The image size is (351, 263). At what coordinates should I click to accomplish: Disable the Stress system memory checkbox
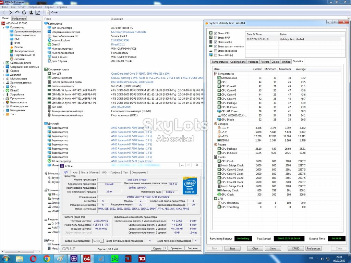pos(216,47)
